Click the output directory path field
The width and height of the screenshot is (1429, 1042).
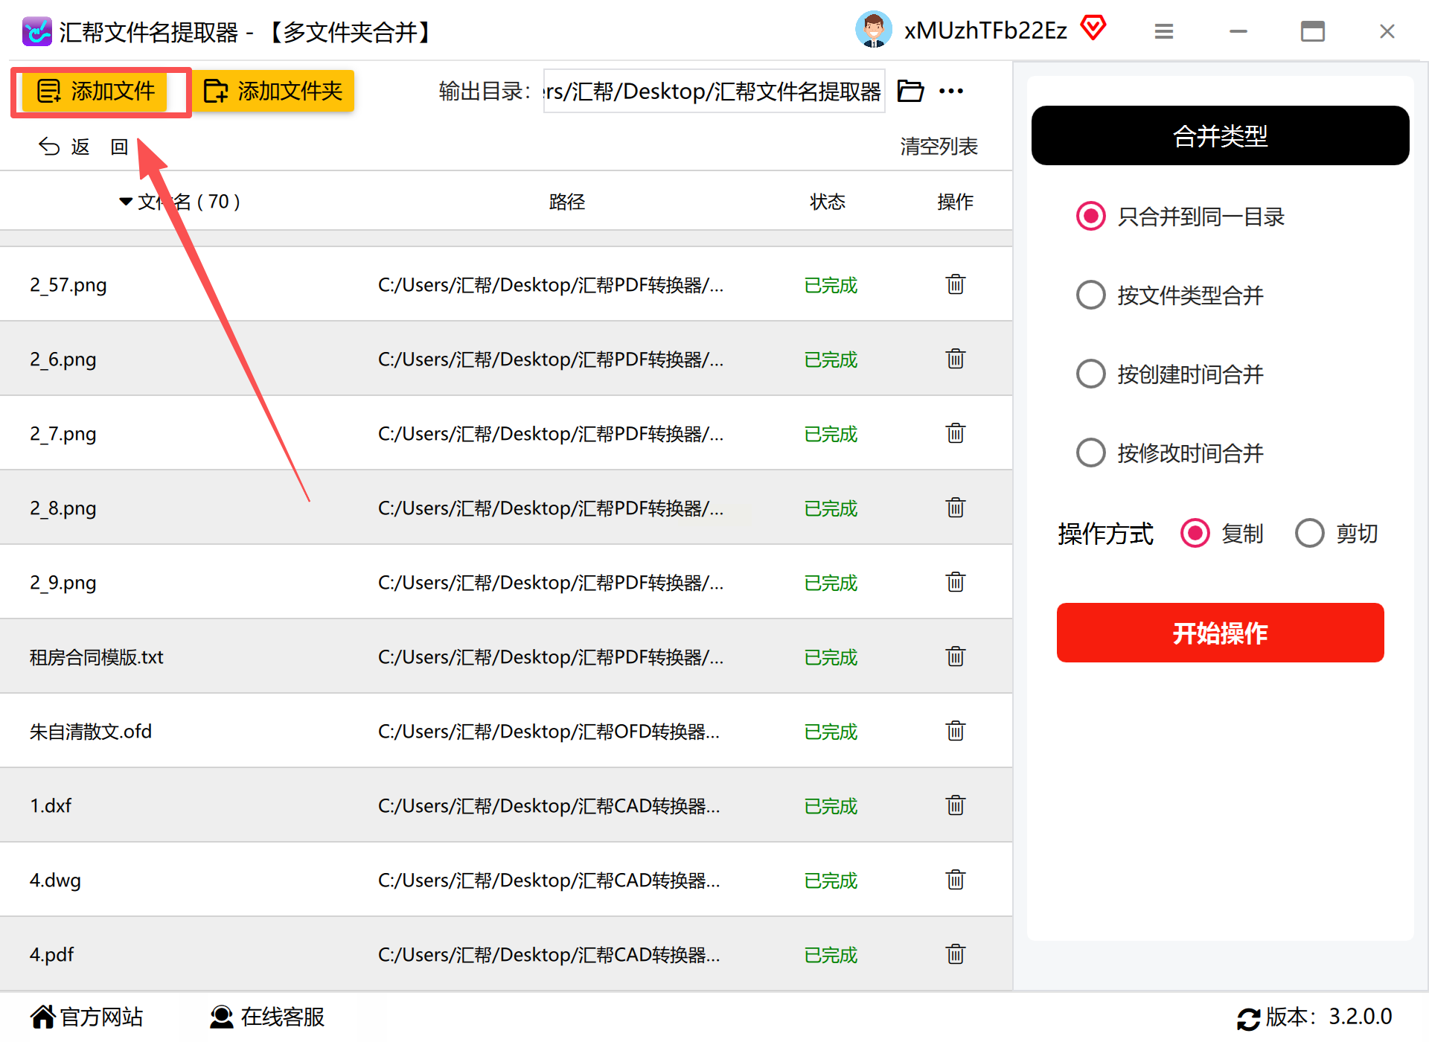point(713,91)
